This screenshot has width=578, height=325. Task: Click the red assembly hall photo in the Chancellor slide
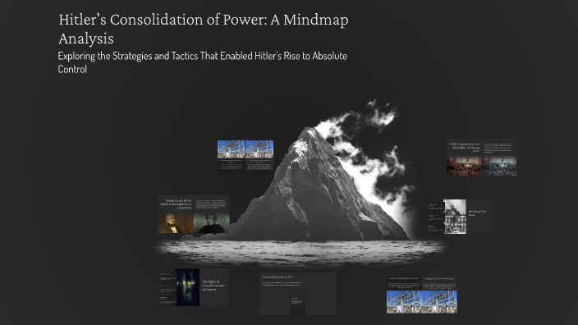464,166
